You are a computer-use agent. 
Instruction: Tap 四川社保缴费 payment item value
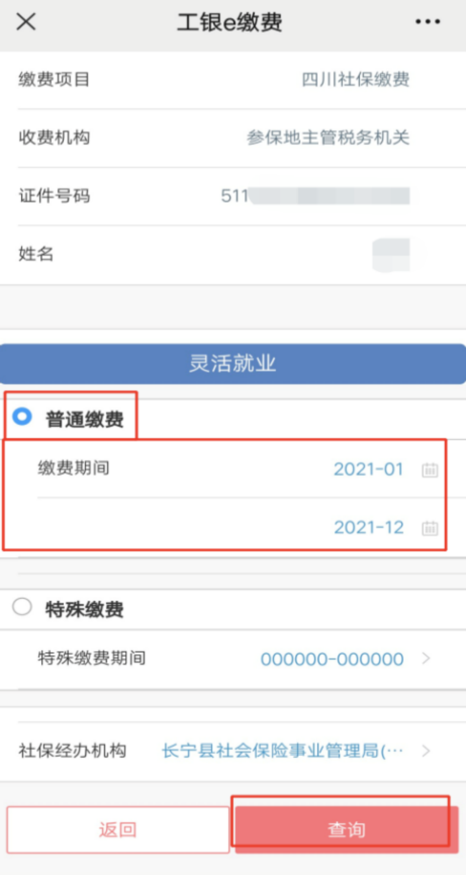pyautogui.click(x=355, y=79)
